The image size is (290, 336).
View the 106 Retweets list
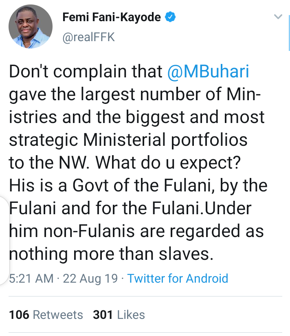click(x=46, y=315)
